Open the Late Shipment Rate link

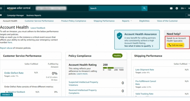click(145, 70)
